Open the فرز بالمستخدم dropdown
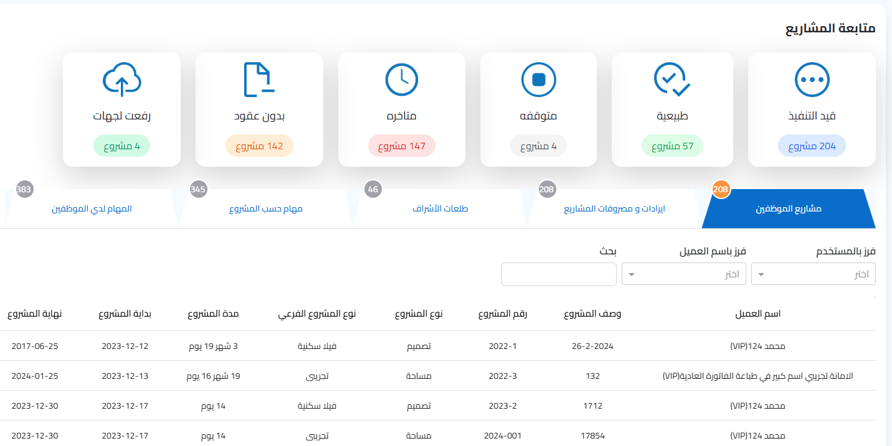Viewport: 892px width, 446px height. pos(814,274)
